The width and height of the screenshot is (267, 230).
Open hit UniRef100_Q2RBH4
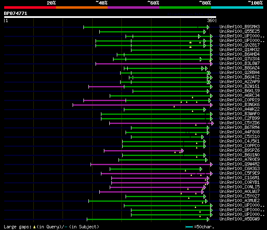[239, 72]
